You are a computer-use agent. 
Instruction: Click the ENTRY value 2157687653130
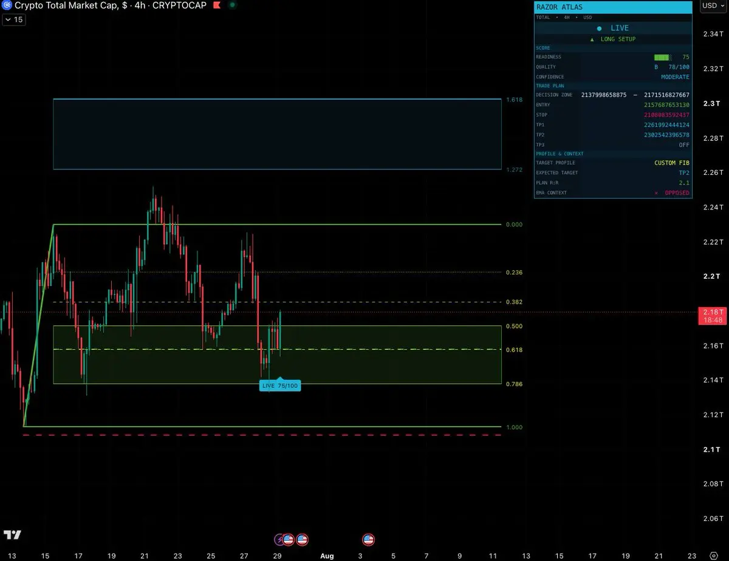click(x=666, y=105)
